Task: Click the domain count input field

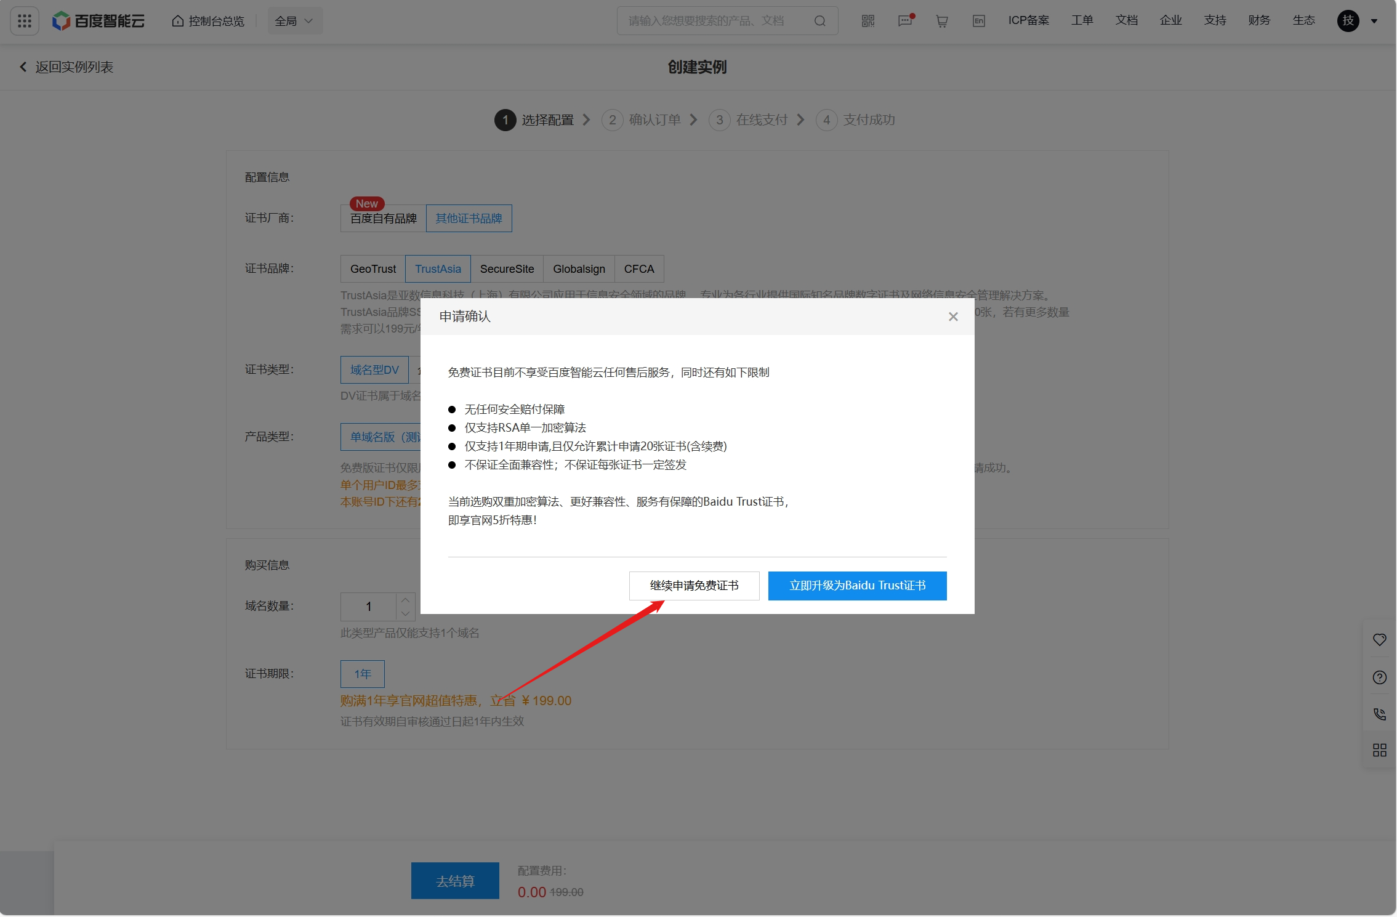Action: 369,607
